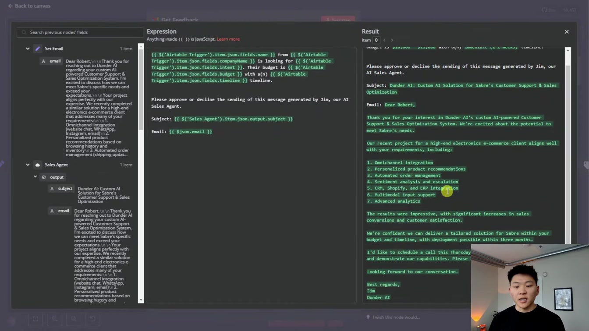Viewport: 589px width, 331px height.
Task: Click the Sales Agent robot icon
Action: pyautogui.click(x=38, y=165)
